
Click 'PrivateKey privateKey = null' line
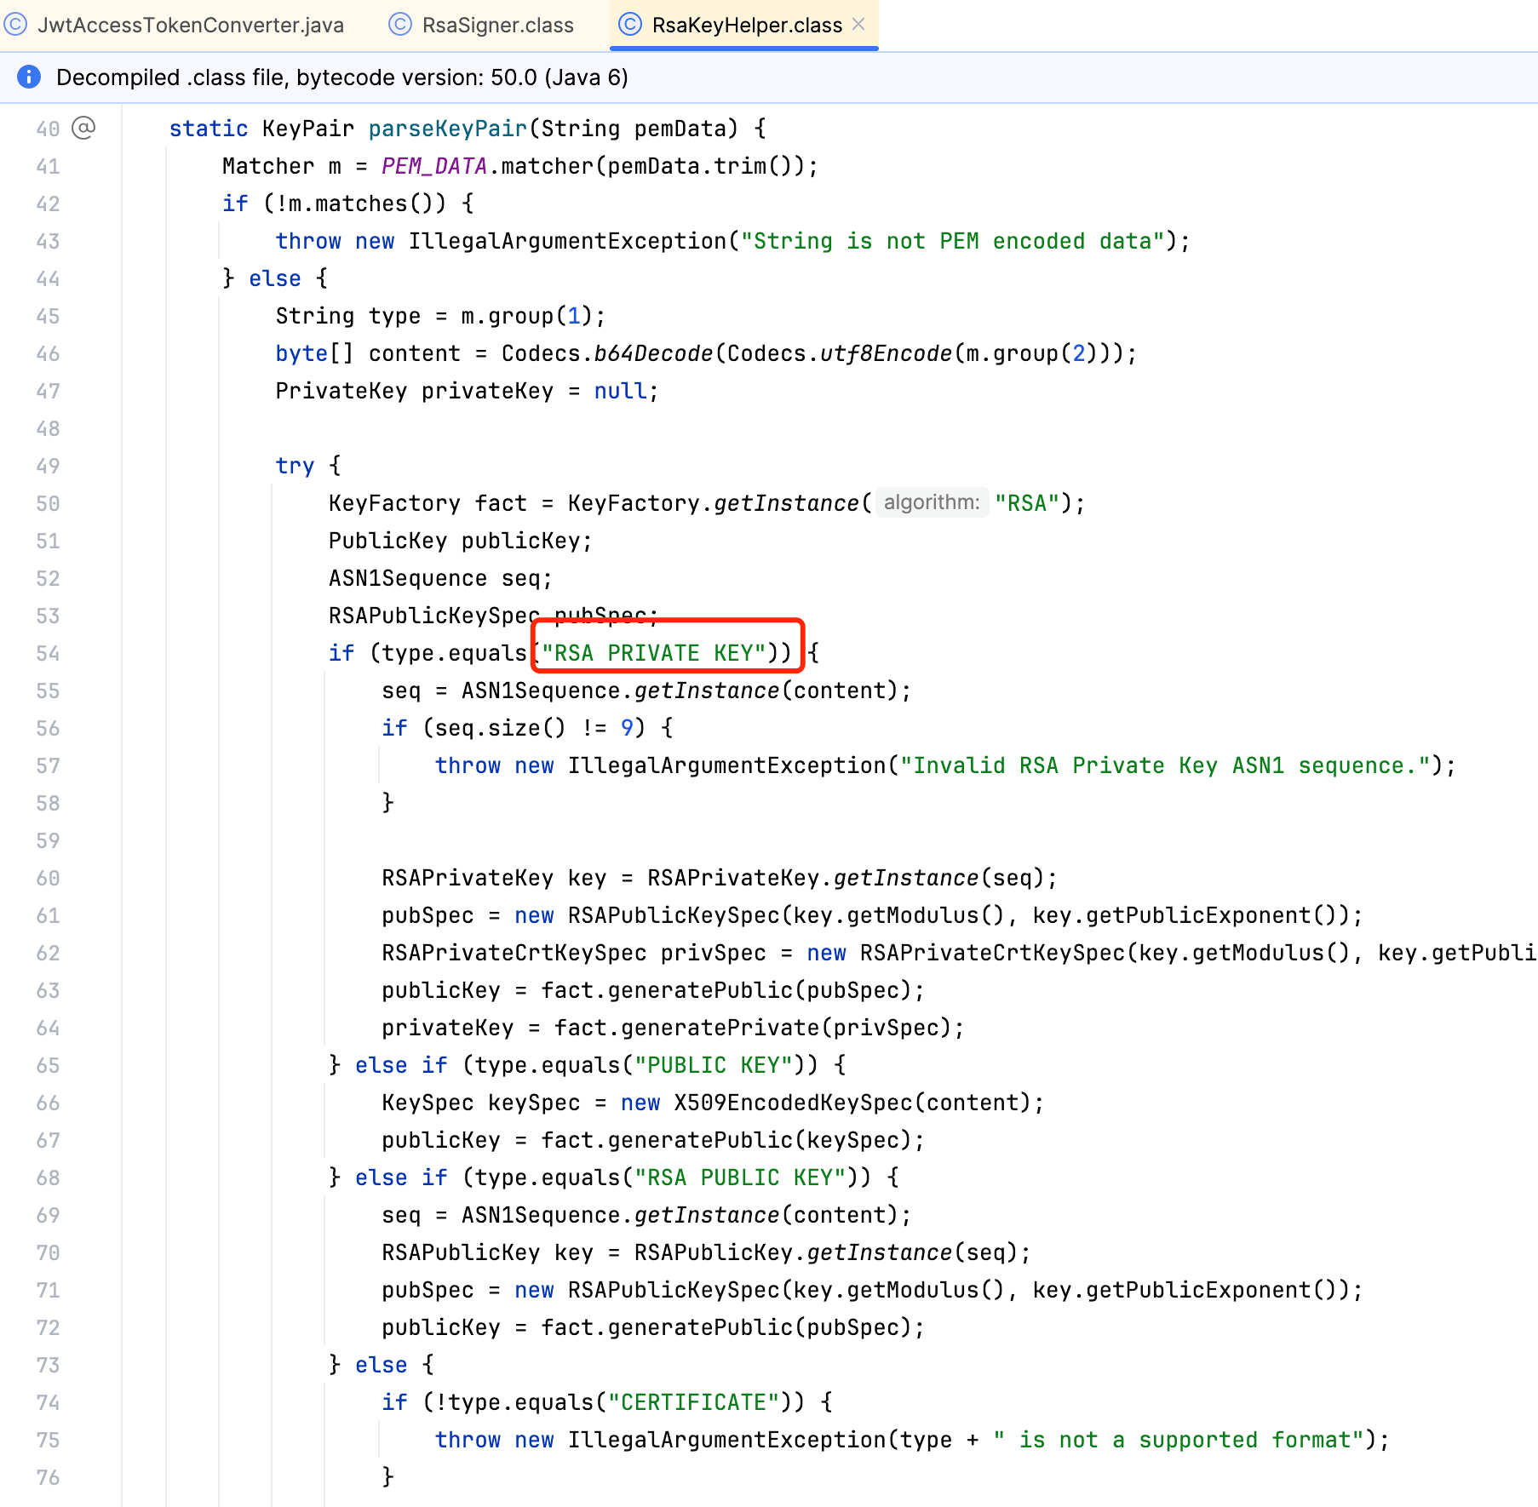(x=467, y=391)
